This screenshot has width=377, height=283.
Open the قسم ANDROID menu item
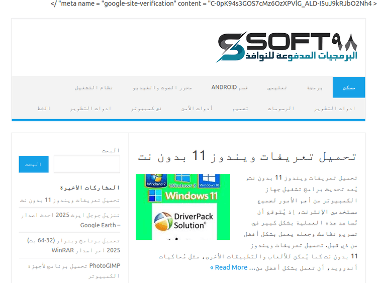[x=230, y=87]
